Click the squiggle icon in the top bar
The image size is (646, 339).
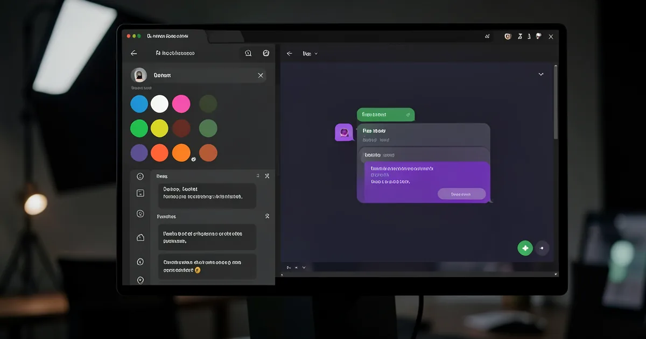[487, 37]
